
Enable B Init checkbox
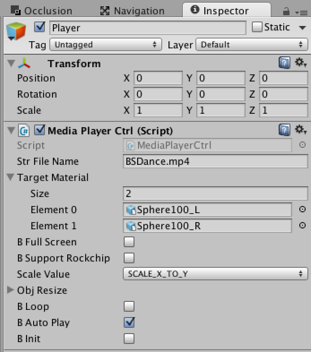pyautogui.click(x=129, y=339)
